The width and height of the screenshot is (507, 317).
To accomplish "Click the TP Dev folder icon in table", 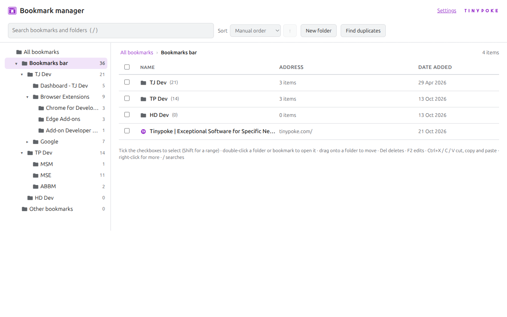I will (143, 99).
